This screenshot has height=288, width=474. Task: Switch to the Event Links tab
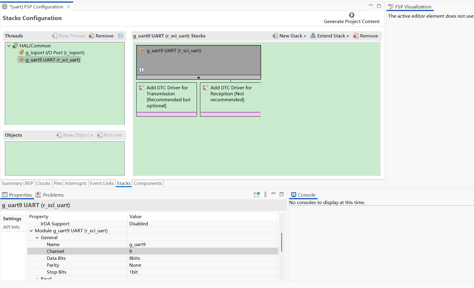[x=102, y=183]
